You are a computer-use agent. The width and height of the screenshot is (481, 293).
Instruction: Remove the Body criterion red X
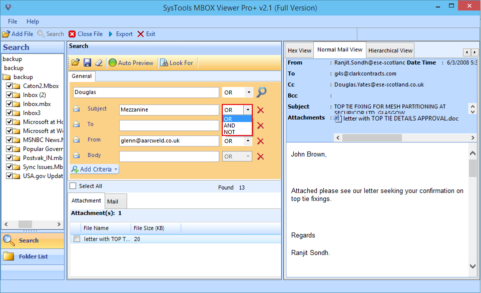260,156
